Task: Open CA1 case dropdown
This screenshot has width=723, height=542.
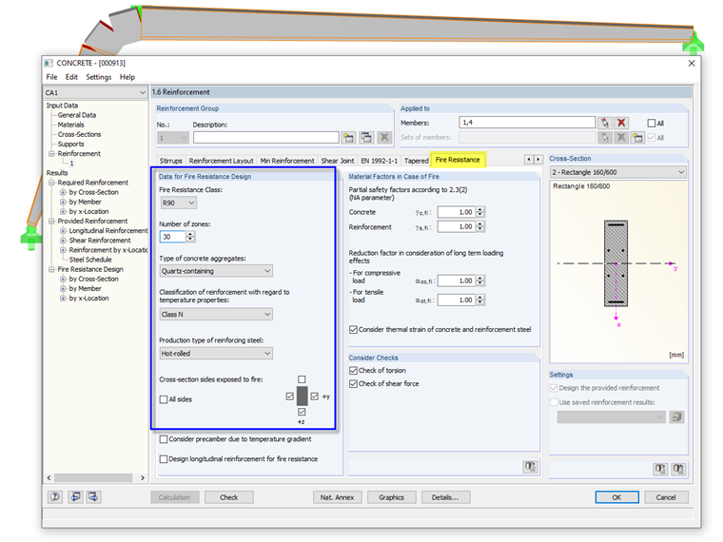Action: click(x=95, y=92)
